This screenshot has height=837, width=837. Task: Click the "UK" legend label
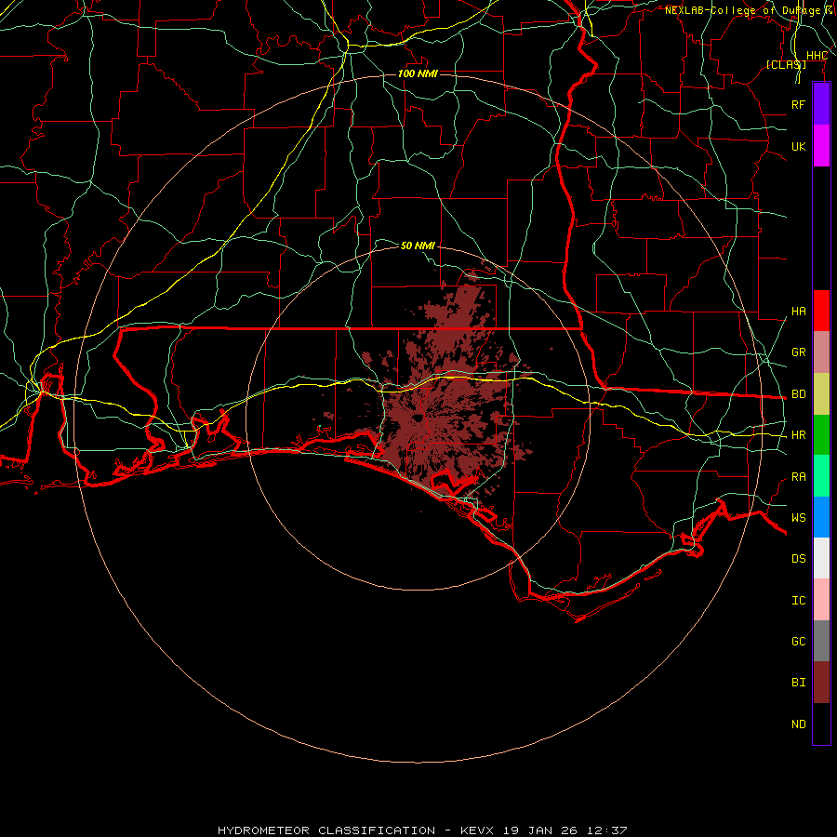click(x=798, y=147)
